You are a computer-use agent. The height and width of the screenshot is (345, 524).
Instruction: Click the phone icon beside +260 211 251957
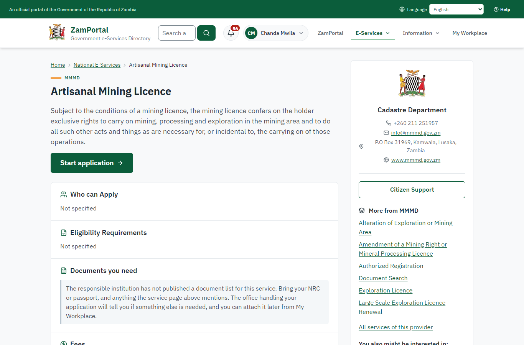[389, 123]
